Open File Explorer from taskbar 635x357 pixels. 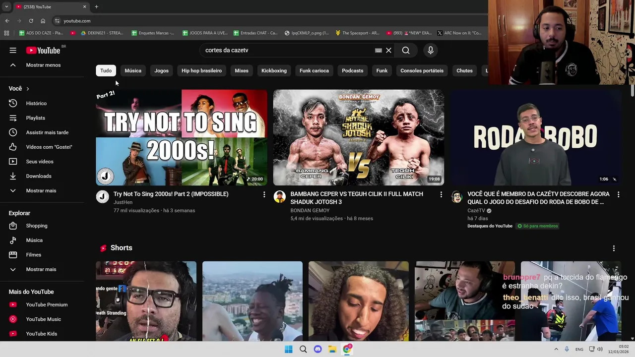tap(332, 349)
